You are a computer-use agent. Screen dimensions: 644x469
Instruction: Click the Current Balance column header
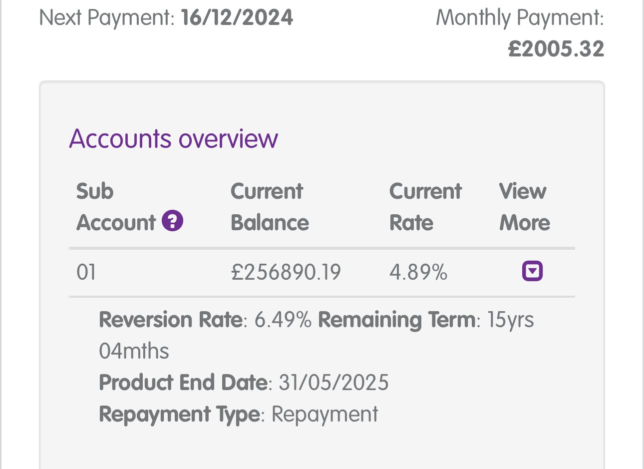point(270,207)
